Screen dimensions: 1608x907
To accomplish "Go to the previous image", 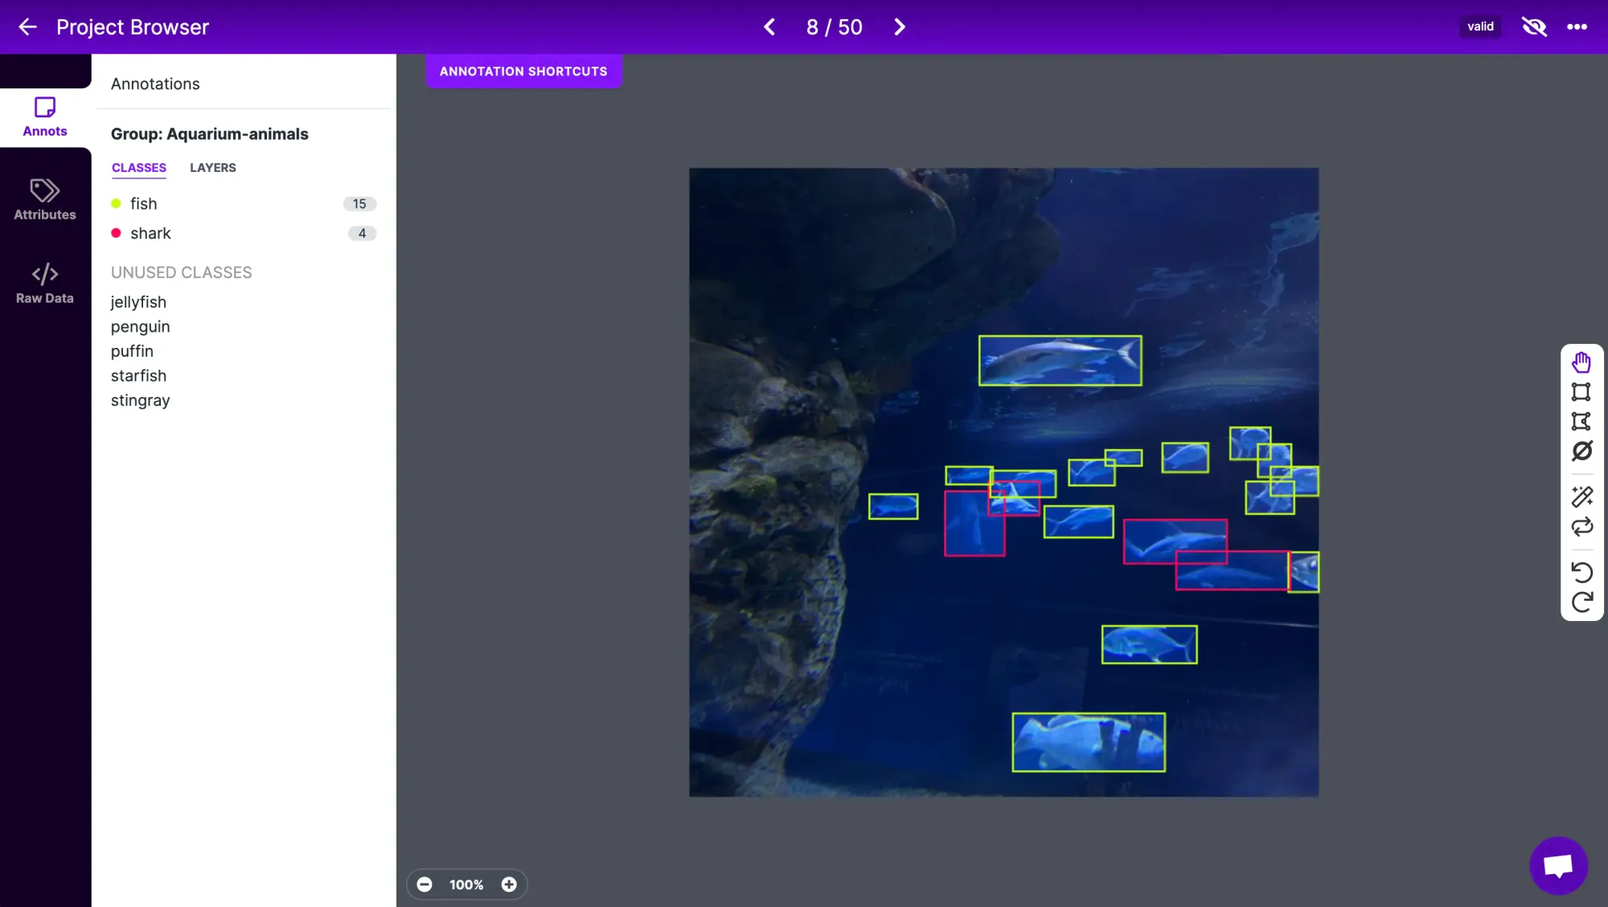I will [x=769, y=27].
